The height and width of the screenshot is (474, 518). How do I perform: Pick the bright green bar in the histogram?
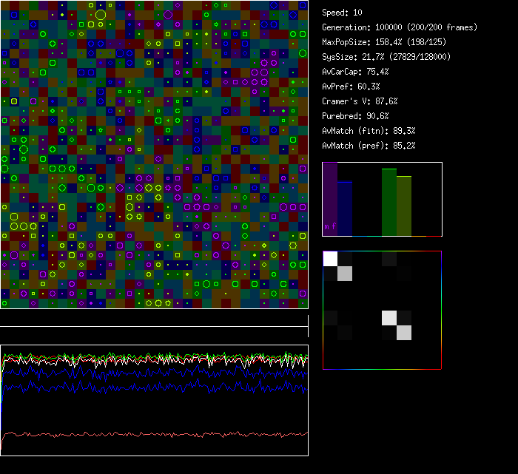(389, 202)
